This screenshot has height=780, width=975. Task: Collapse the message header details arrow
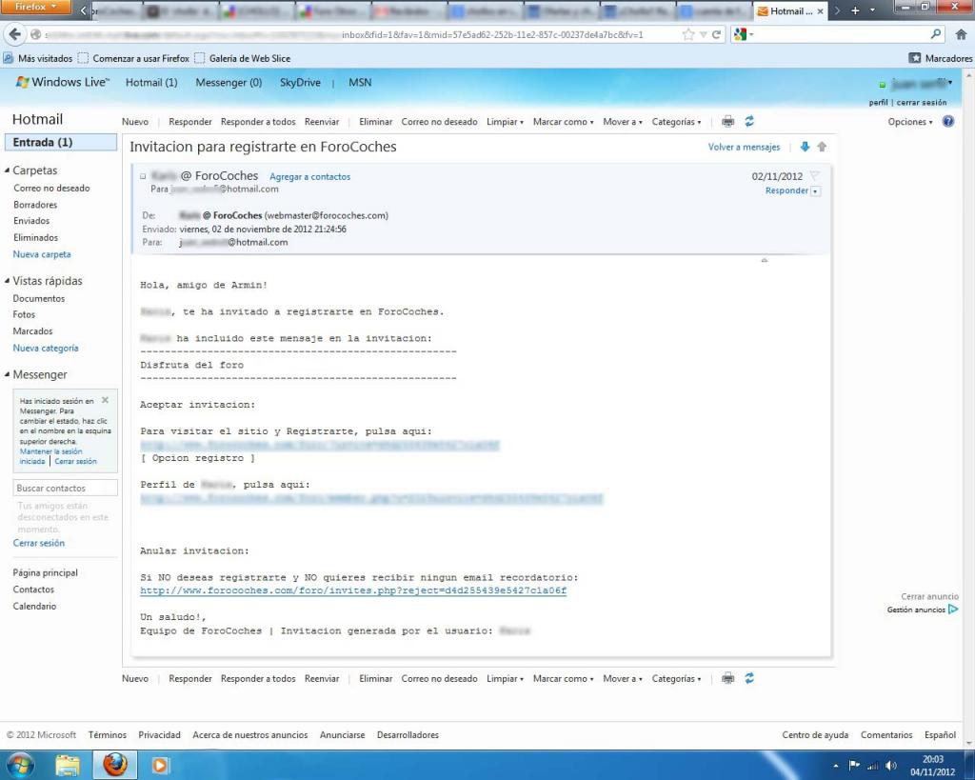pyautogui.click(x=765, y=259)
